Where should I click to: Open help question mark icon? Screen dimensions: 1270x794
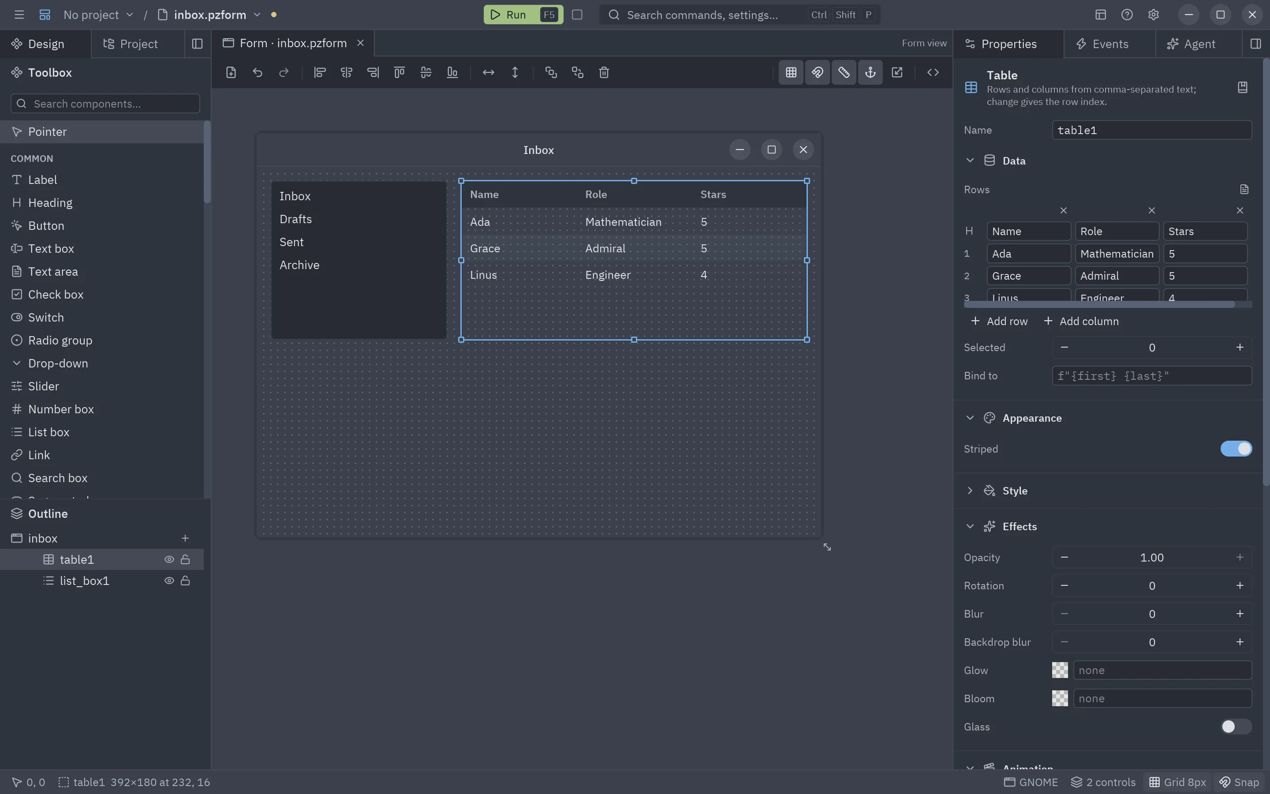[1127, 15]
